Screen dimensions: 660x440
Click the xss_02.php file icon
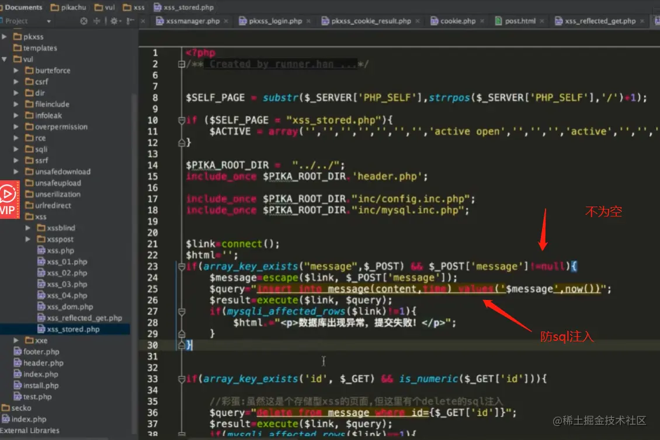coord(41,273)
